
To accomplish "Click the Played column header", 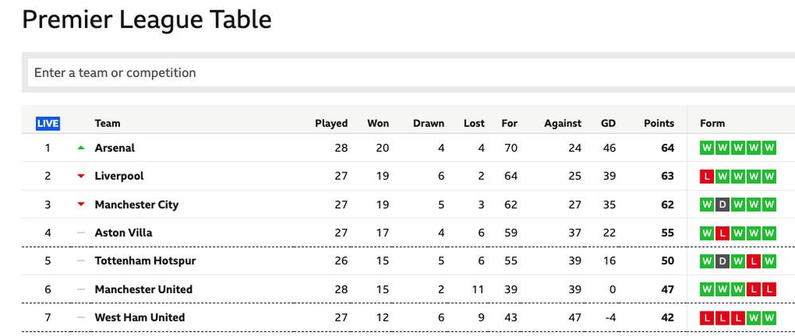I will pyautogui.click(x=332, y=123).
